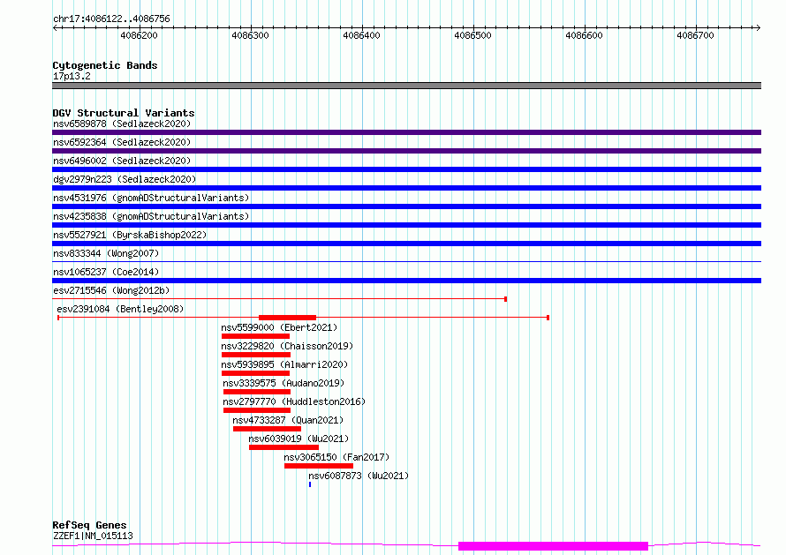Click the small blue mark under nsv6087873
The height and width of the screenshot is (555, 786).
pyautogui.click(x=310, y=484)
